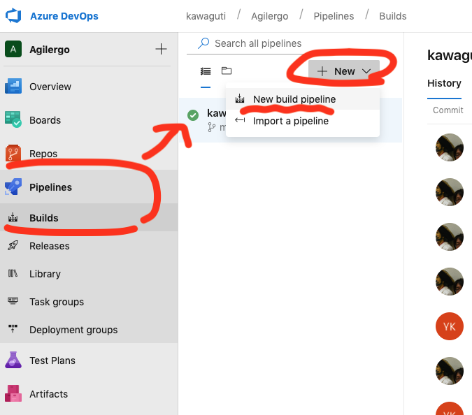Click the Commit column header
The width and height of the screenshot is (472, 415).
point(448,110)
